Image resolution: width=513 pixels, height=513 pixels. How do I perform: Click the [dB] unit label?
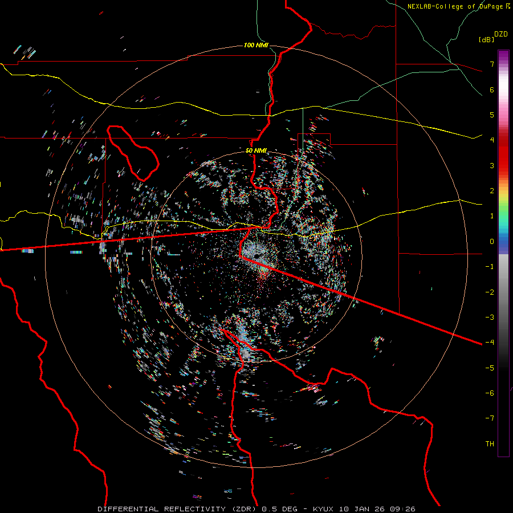486,39
